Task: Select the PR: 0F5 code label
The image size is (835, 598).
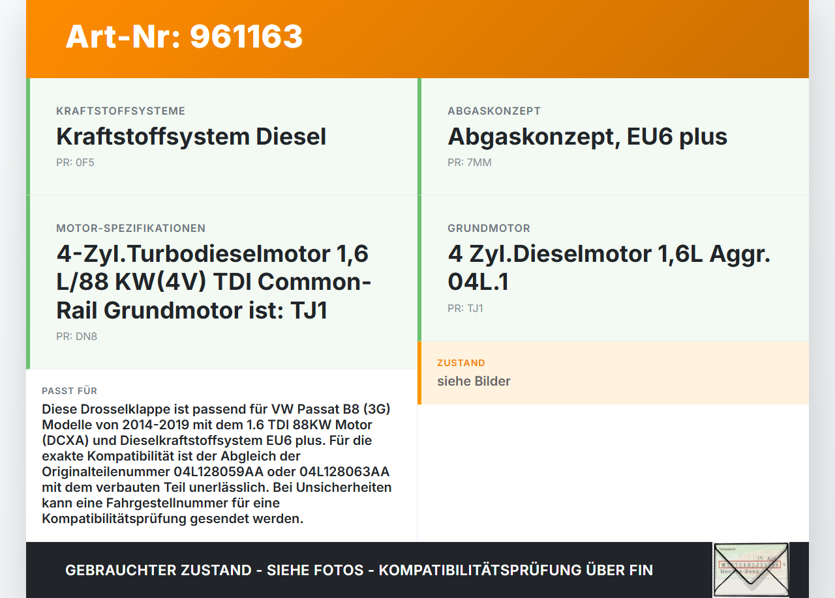Action: click(75, 162)
